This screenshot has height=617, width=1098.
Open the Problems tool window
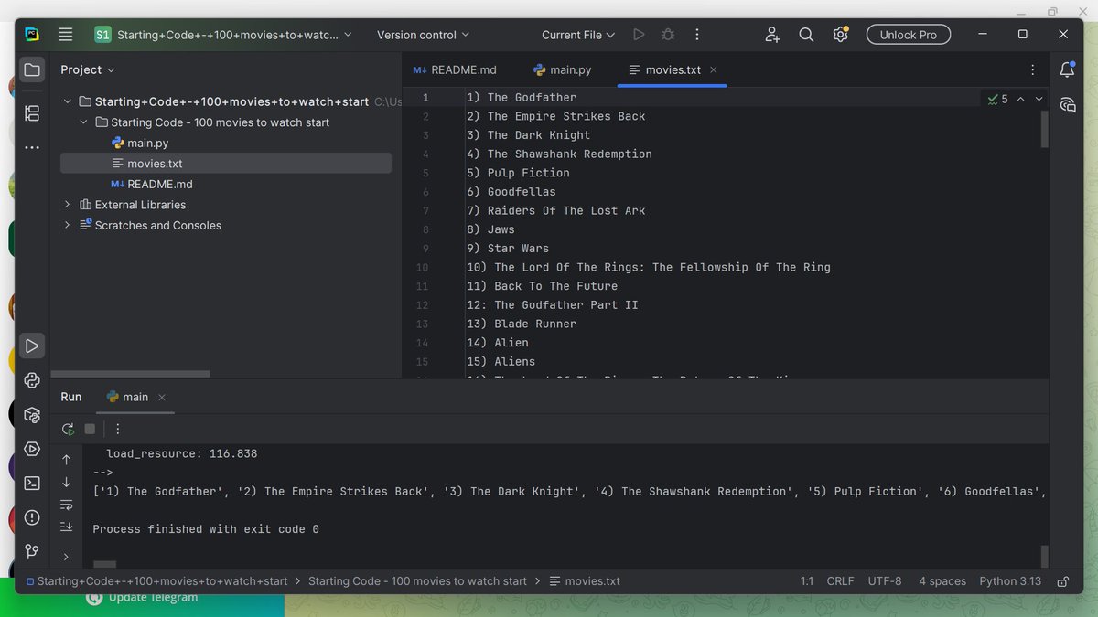pos(32,517)
